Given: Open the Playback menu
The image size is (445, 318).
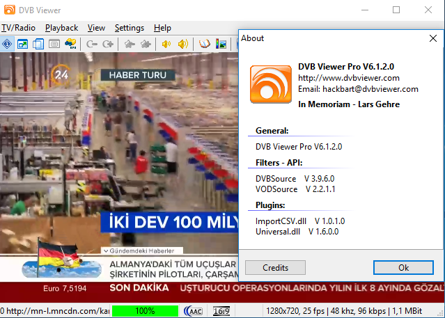Looking at the screenshot, I should pyautogui.click(x=61, y=28).
